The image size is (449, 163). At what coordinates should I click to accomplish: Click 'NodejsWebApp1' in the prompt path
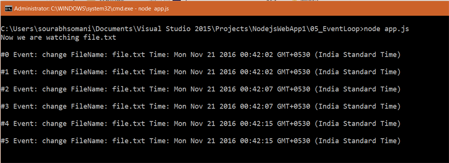[x=284, y=29]
